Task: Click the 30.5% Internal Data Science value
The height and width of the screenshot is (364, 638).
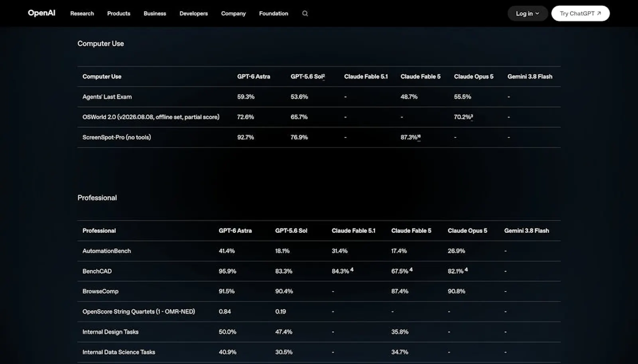Action: pyautogui.click(x=284, y=352)
